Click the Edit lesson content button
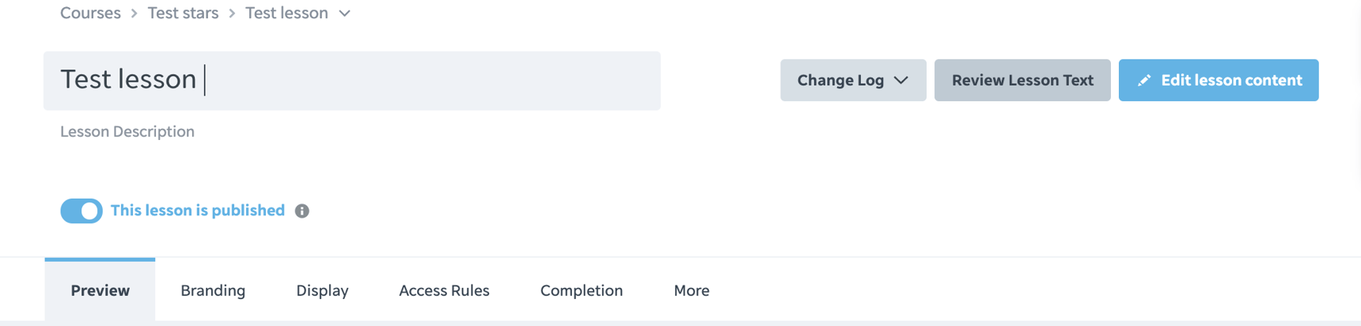The width and height of the screenshot is (1361, 326). 1219,80
